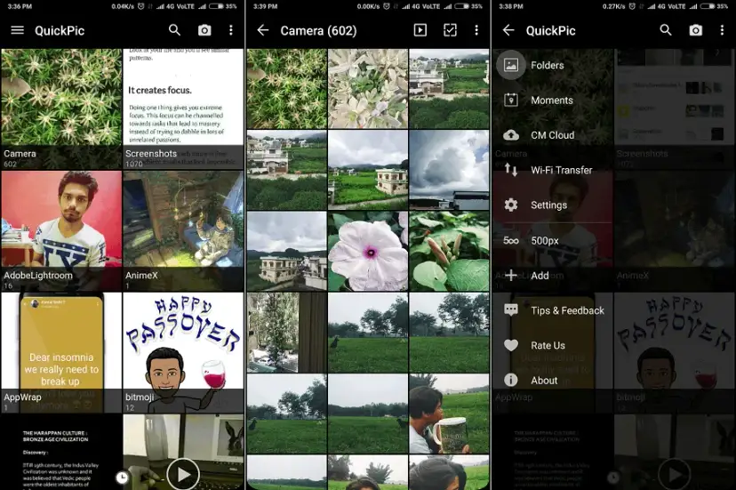Close drawer with arrow beside QuickPic title
The height and width of the screenshot is (490, 736).
click(x=508, y=30)
